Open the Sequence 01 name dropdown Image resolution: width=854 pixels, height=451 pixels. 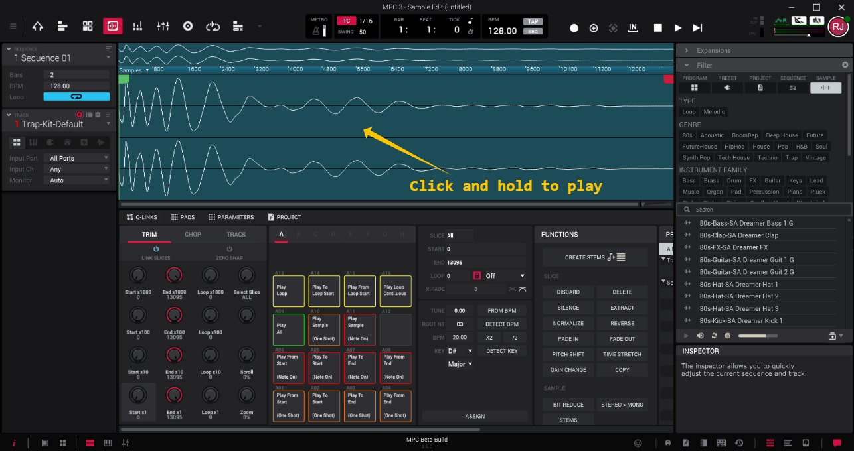click(x=108, y=58)
